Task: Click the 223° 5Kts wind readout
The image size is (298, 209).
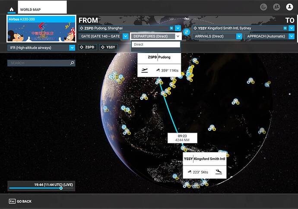Action: click(198, 172)
